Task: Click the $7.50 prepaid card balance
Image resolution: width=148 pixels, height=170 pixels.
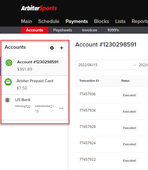Action: (22, 88)
